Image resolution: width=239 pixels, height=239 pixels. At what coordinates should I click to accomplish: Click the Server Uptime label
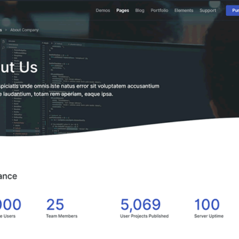209,216
